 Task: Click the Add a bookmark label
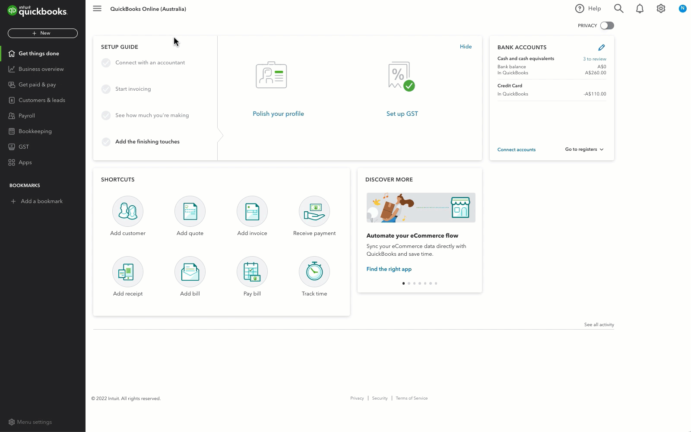point(42,201)
